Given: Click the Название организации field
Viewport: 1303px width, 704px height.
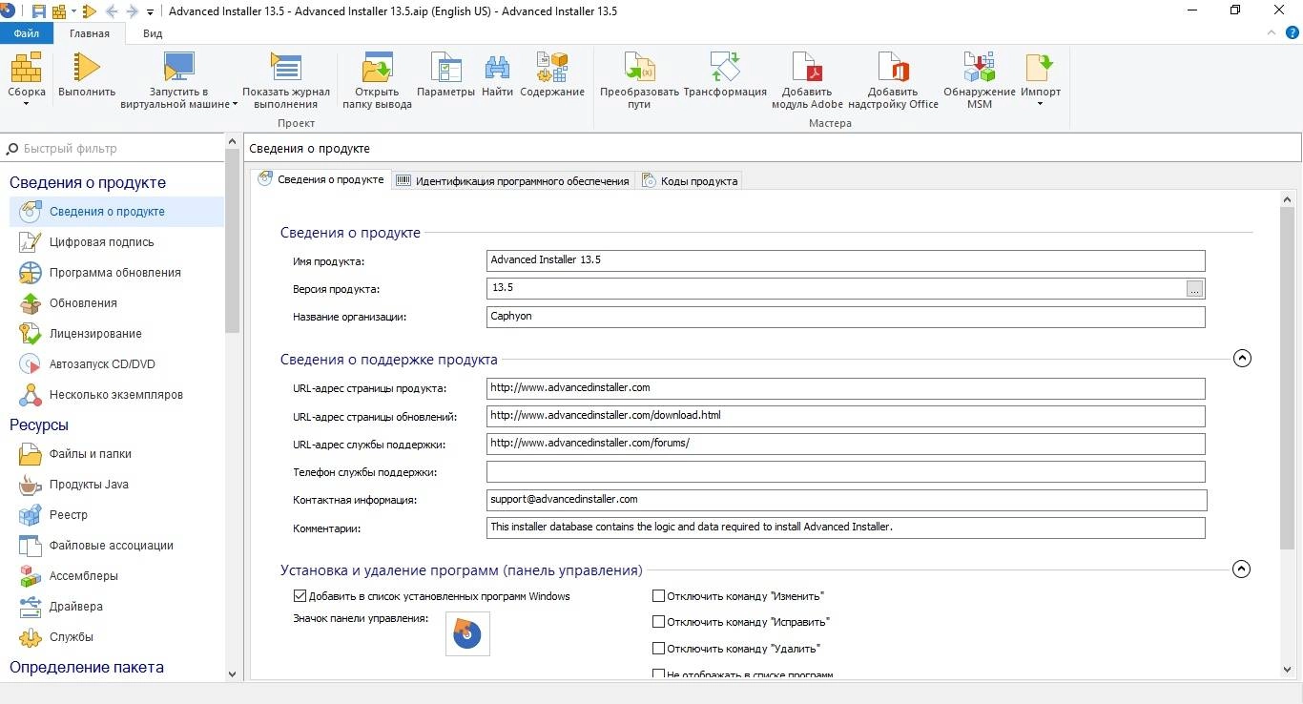Looking at the screenshot, I should point(845,317).
